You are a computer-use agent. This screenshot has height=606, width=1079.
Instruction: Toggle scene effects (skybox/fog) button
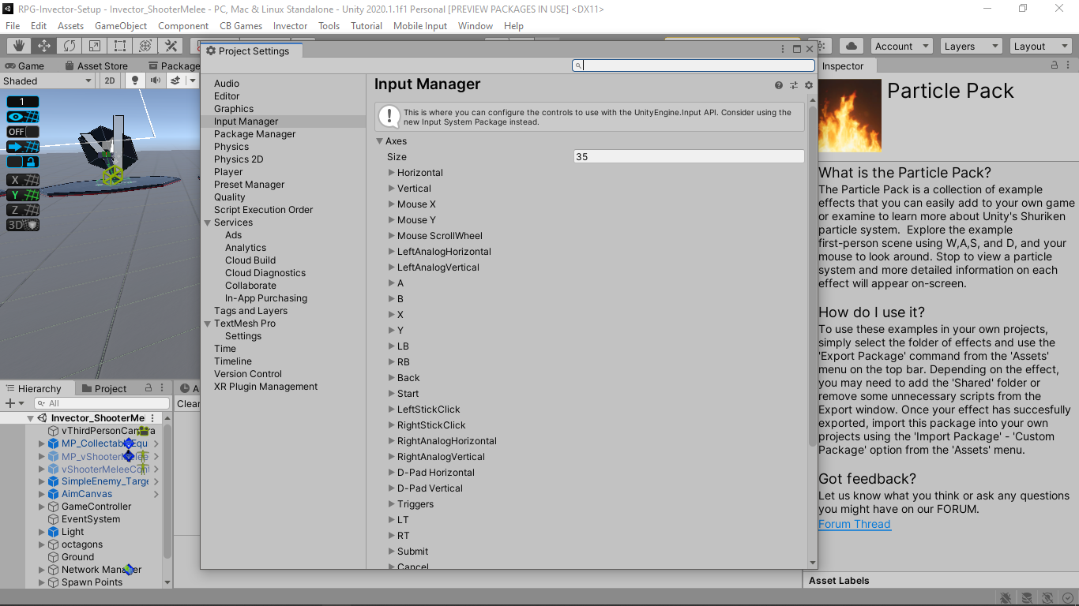175,80
